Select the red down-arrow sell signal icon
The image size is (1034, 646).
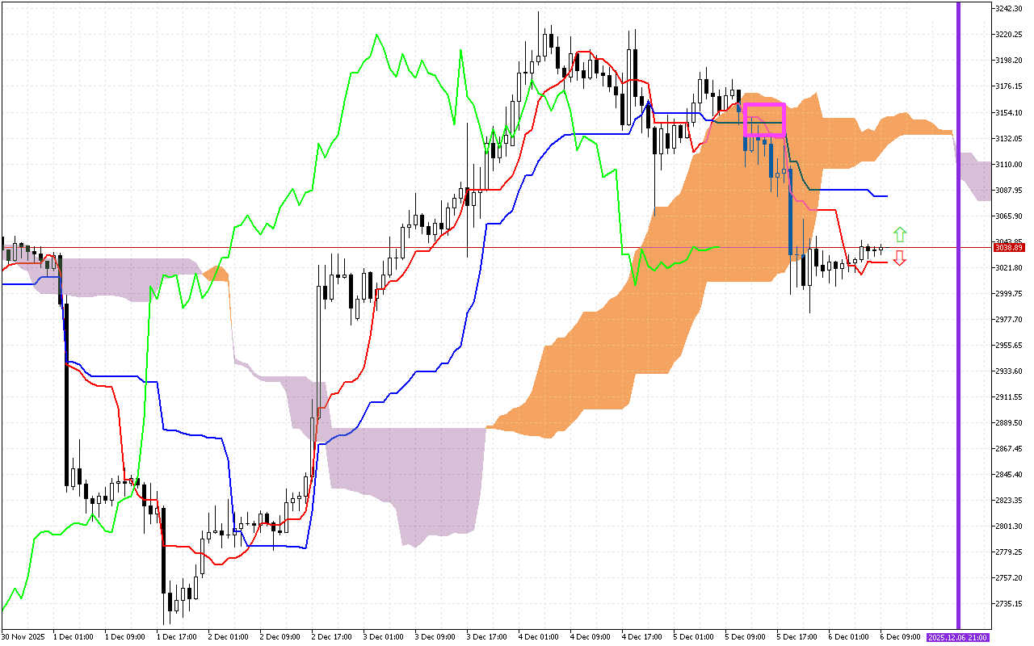[x=900, y=258]
